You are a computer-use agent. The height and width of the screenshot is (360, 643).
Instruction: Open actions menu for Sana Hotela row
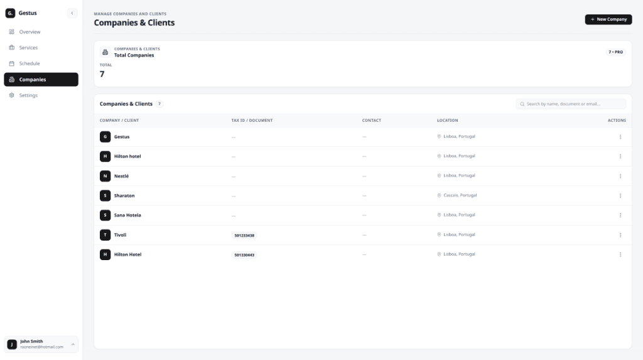coord(620,215)
